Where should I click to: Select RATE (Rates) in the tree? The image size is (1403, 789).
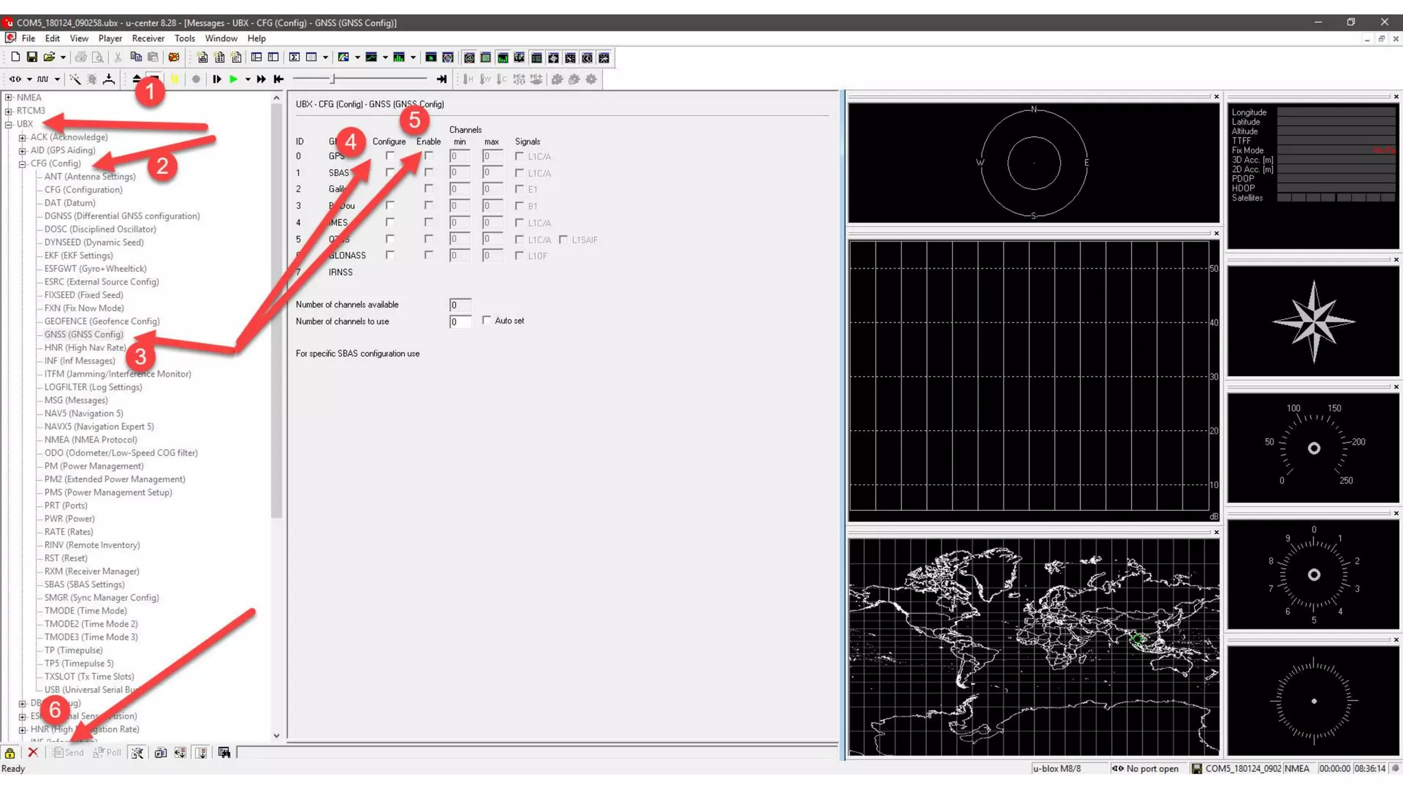[69, 531]
